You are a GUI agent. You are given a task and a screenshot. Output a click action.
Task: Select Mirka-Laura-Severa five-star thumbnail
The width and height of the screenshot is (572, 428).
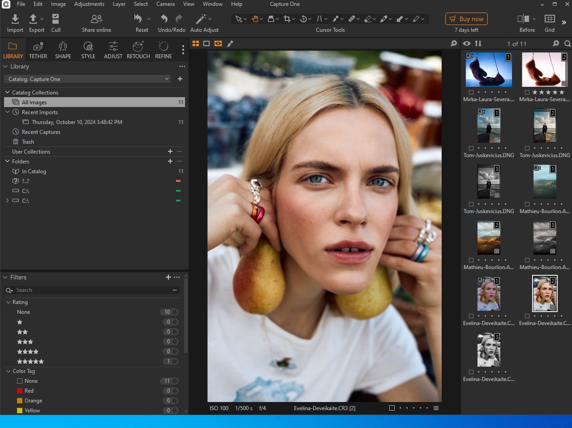click(x=545, y=70)
